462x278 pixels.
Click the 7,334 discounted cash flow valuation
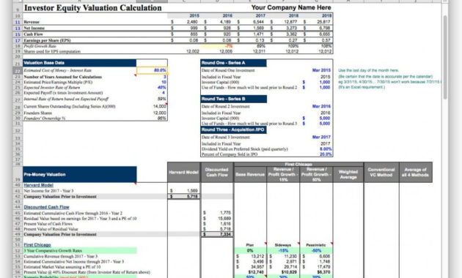225,234
